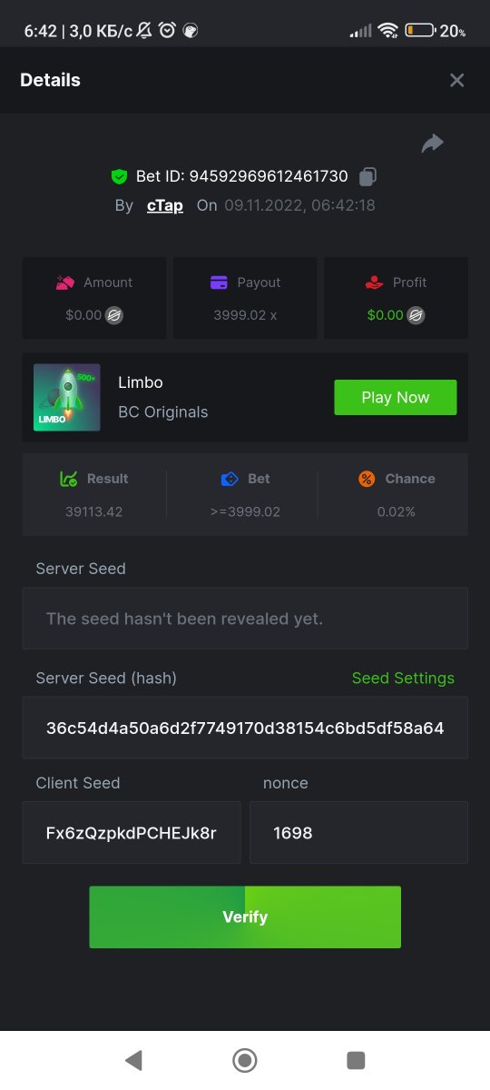Tap the green Result chart icon

[68, 479]
